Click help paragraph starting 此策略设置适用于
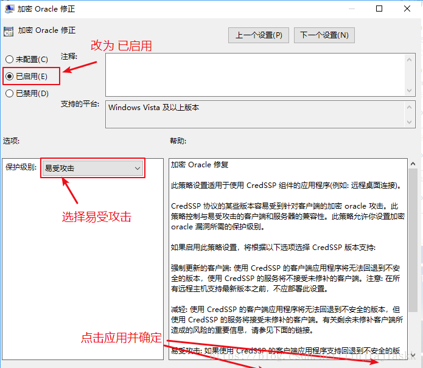The image size is (423, 368). click(x=287, y=186)
